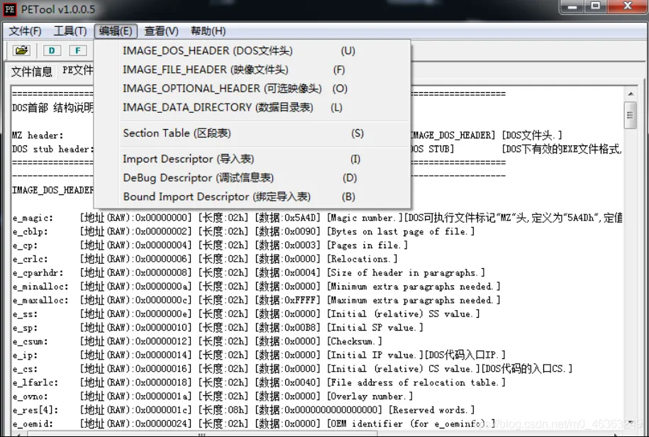This screenshot has width=649, height=437.
Task: Click the data value 0xFFFF
Action: coord(301,300)
